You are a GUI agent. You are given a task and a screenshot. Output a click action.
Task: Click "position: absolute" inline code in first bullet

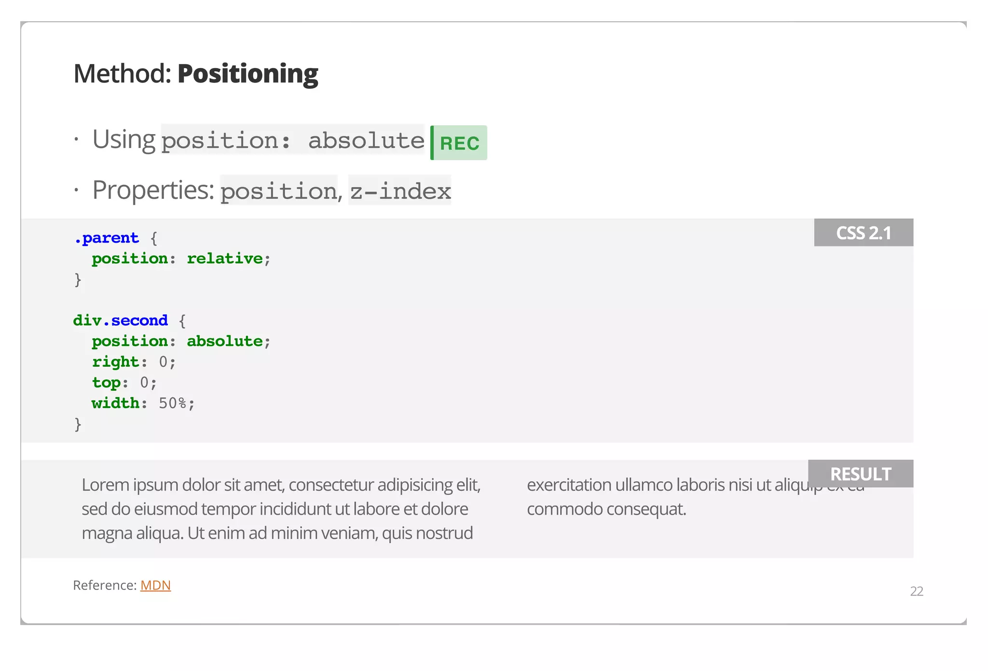coord(292,140)
